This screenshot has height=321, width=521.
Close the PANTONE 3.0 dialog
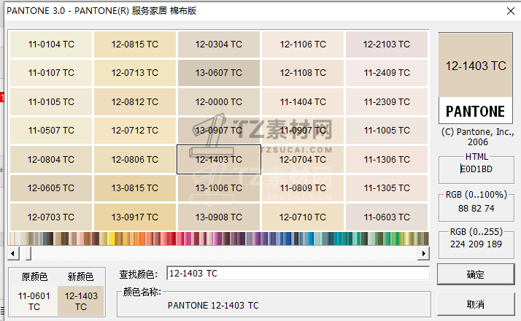(x=511, y=11)
